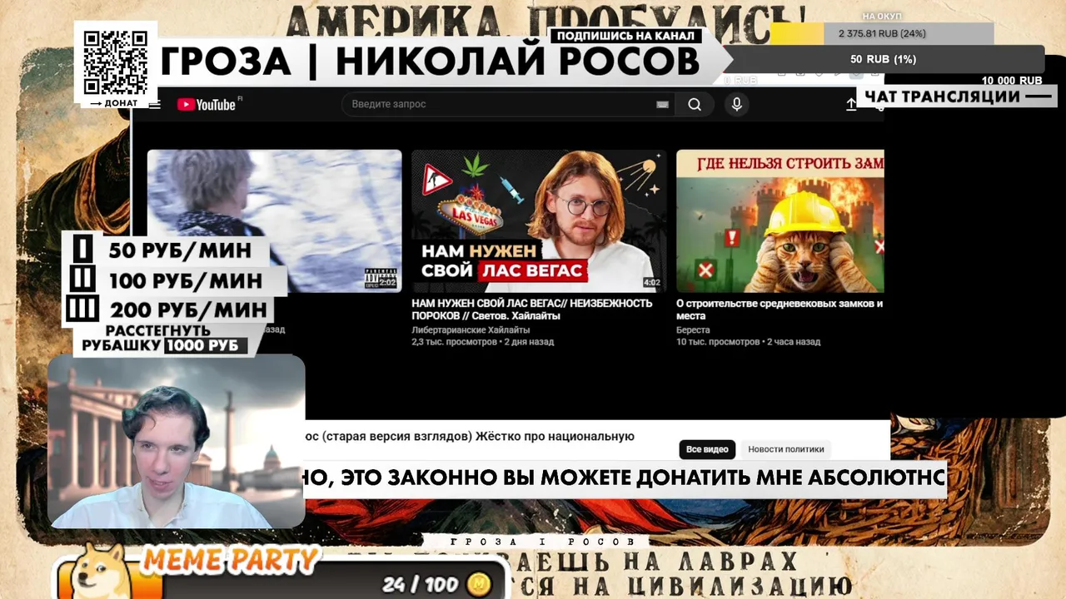Click the 'ГРОЗА | НИКОЛАЙ РОСОВ' title

430,62
